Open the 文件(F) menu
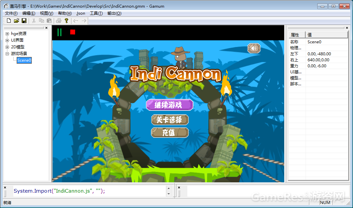This screenshot has height=208, width=353. (11, 13)
